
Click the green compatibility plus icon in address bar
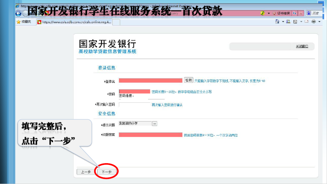263,13
